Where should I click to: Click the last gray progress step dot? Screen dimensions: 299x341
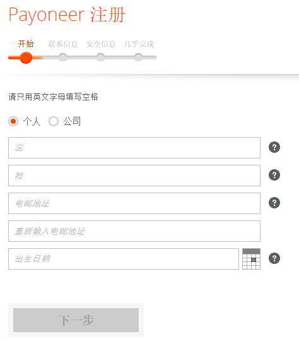coord(138,57)
